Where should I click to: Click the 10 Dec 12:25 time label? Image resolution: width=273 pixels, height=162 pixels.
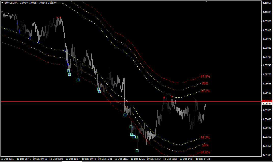tap(138, 159)
